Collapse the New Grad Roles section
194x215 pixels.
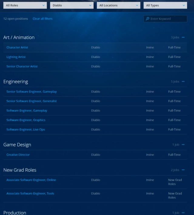[183, 170]
